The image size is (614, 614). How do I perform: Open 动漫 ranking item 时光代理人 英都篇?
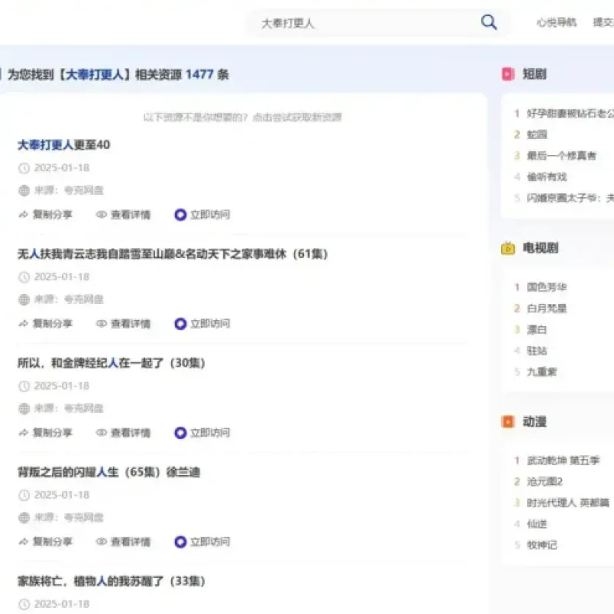568,503
